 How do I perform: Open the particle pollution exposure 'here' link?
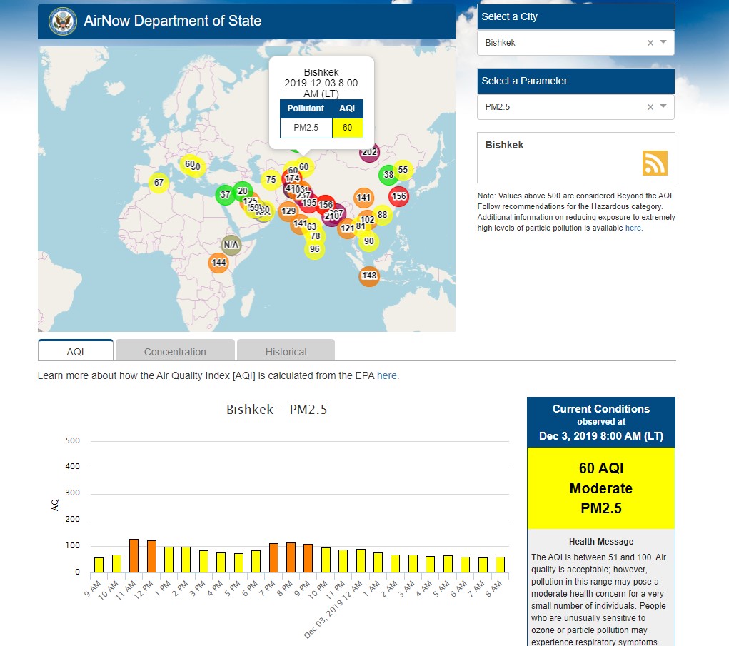[x=633, y=228]
